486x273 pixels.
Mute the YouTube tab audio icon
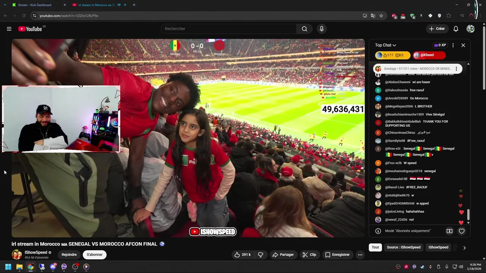coord(119,5)
